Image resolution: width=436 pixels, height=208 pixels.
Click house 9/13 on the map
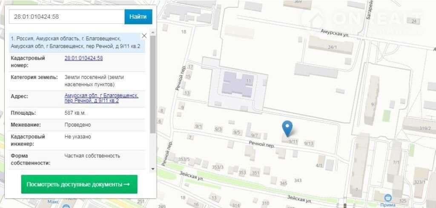[x=309, y=144]
